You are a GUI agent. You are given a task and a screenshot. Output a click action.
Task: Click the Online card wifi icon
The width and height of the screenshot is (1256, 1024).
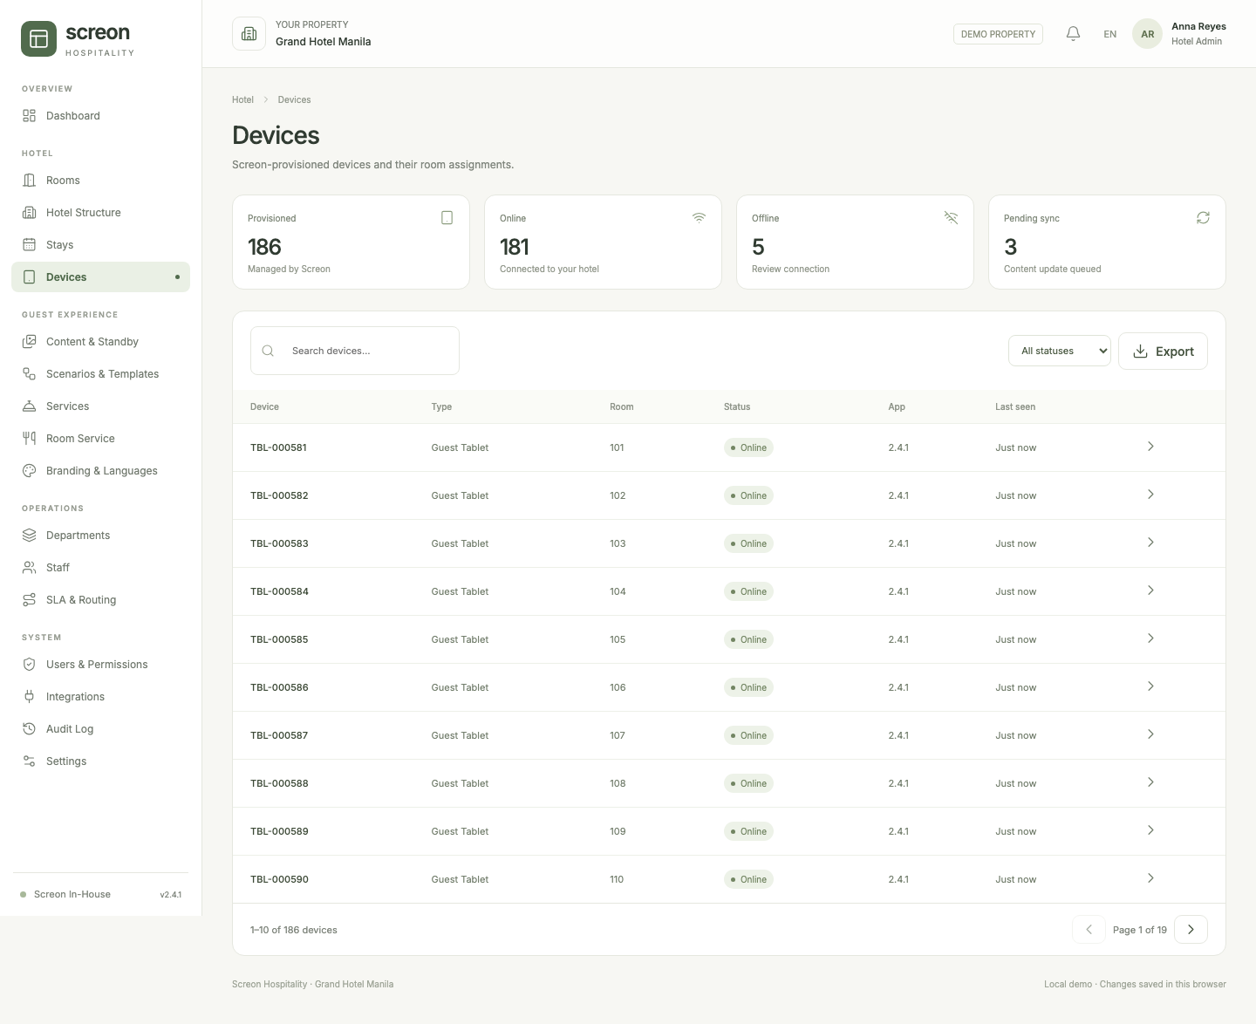(x=699, y=218)
